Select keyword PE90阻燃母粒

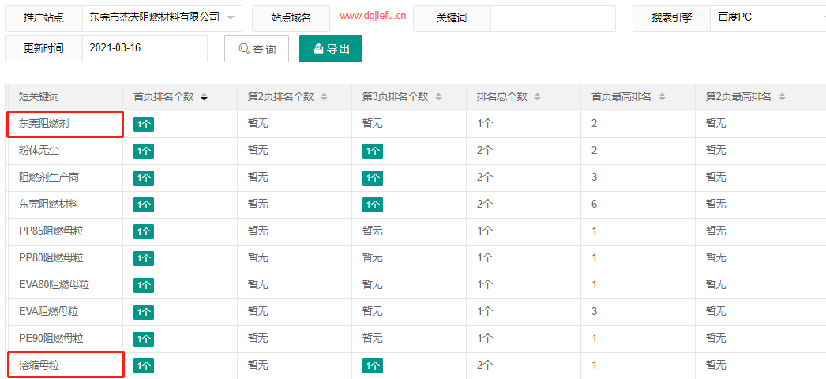(x=51, y=339)
